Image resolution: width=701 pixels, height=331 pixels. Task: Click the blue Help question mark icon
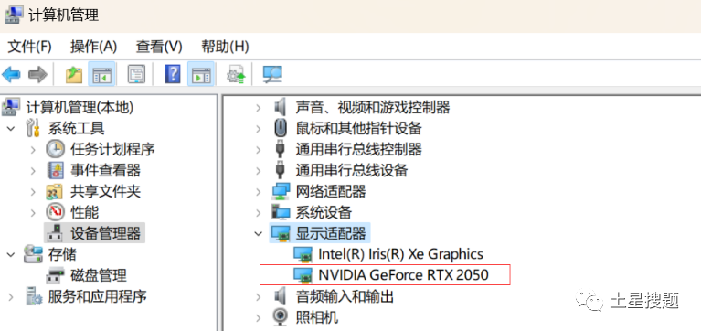coord(173,74)
